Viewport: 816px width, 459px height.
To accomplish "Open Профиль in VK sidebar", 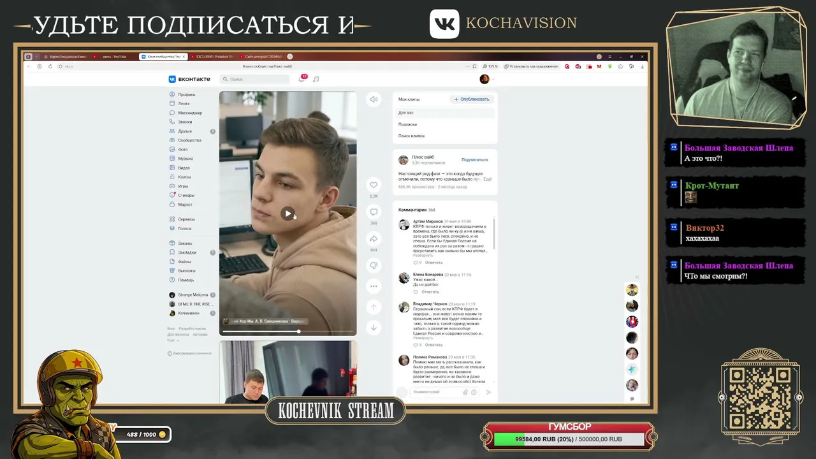I will tap(186, 94).
